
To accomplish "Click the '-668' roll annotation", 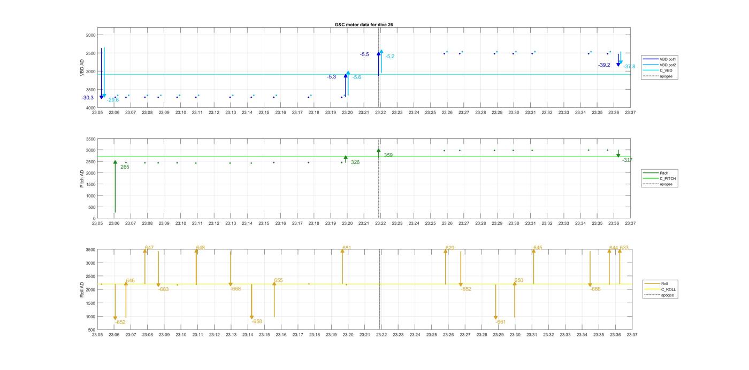I will (236, 289).
